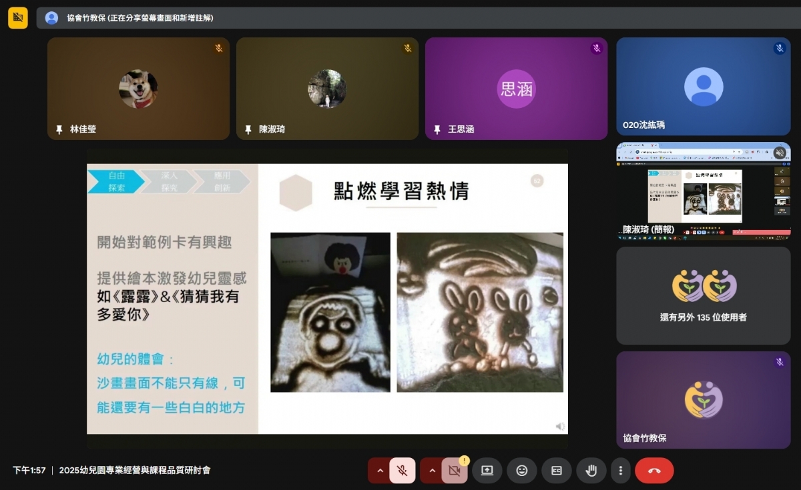Toggle audio on 陳淑琦 presentation tile
Image resolution: width=801 pixels, height=490 pixels.
point(779,153)
